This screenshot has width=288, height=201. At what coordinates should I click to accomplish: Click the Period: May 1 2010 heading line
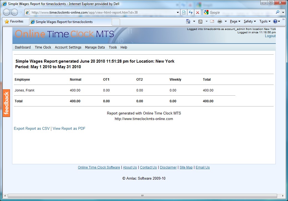tap(48, 67)
